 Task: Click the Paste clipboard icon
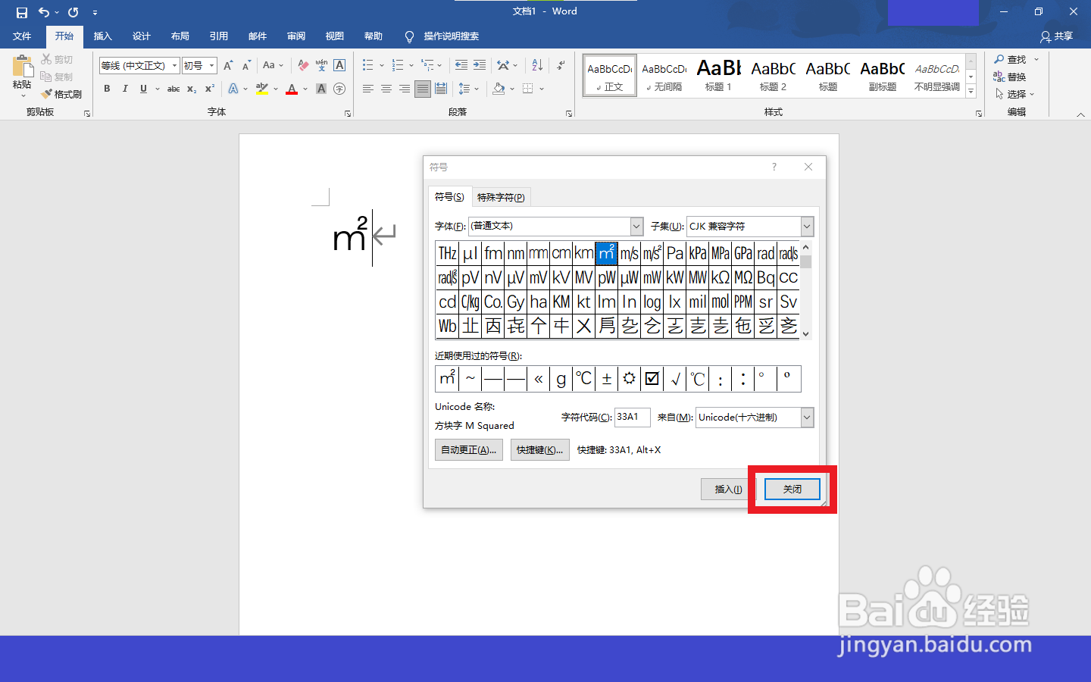(x=23, y=67)
